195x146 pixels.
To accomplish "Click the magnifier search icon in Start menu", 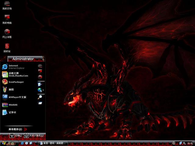I will tap(40, 97).
